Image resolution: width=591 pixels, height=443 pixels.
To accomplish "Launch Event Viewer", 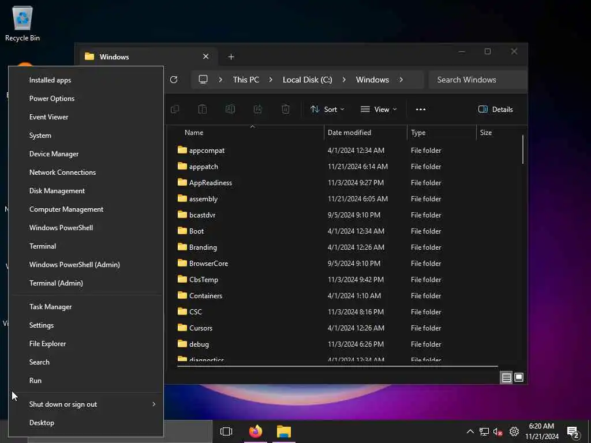I will [x=86, y=117].
